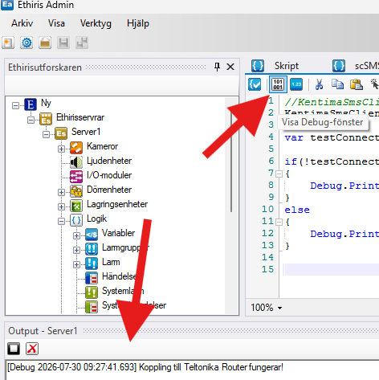Click the Variabler blue icon

92,235
